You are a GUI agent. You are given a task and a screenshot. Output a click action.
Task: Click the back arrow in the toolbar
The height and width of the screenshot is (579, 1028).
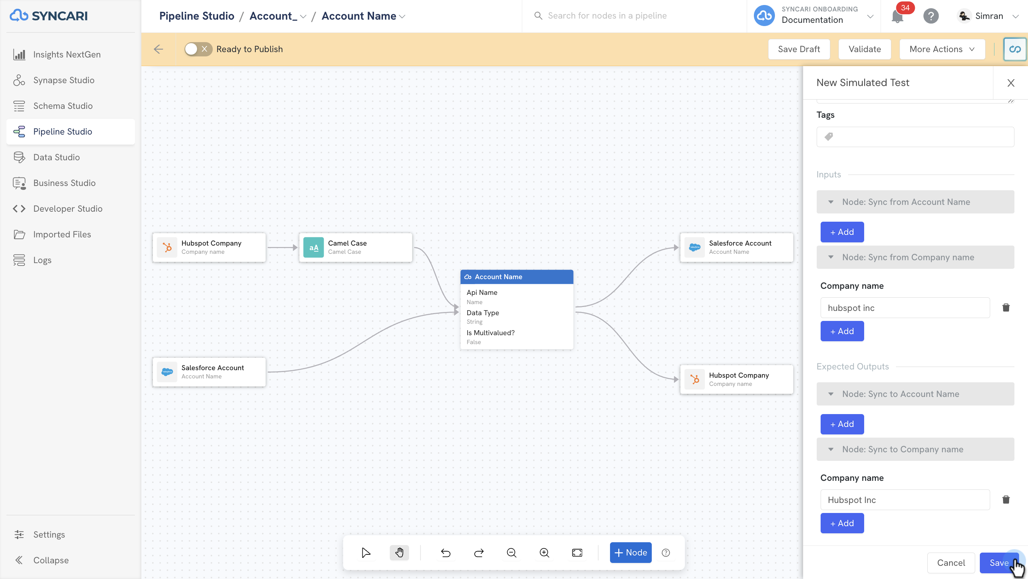tap(158, 49)
